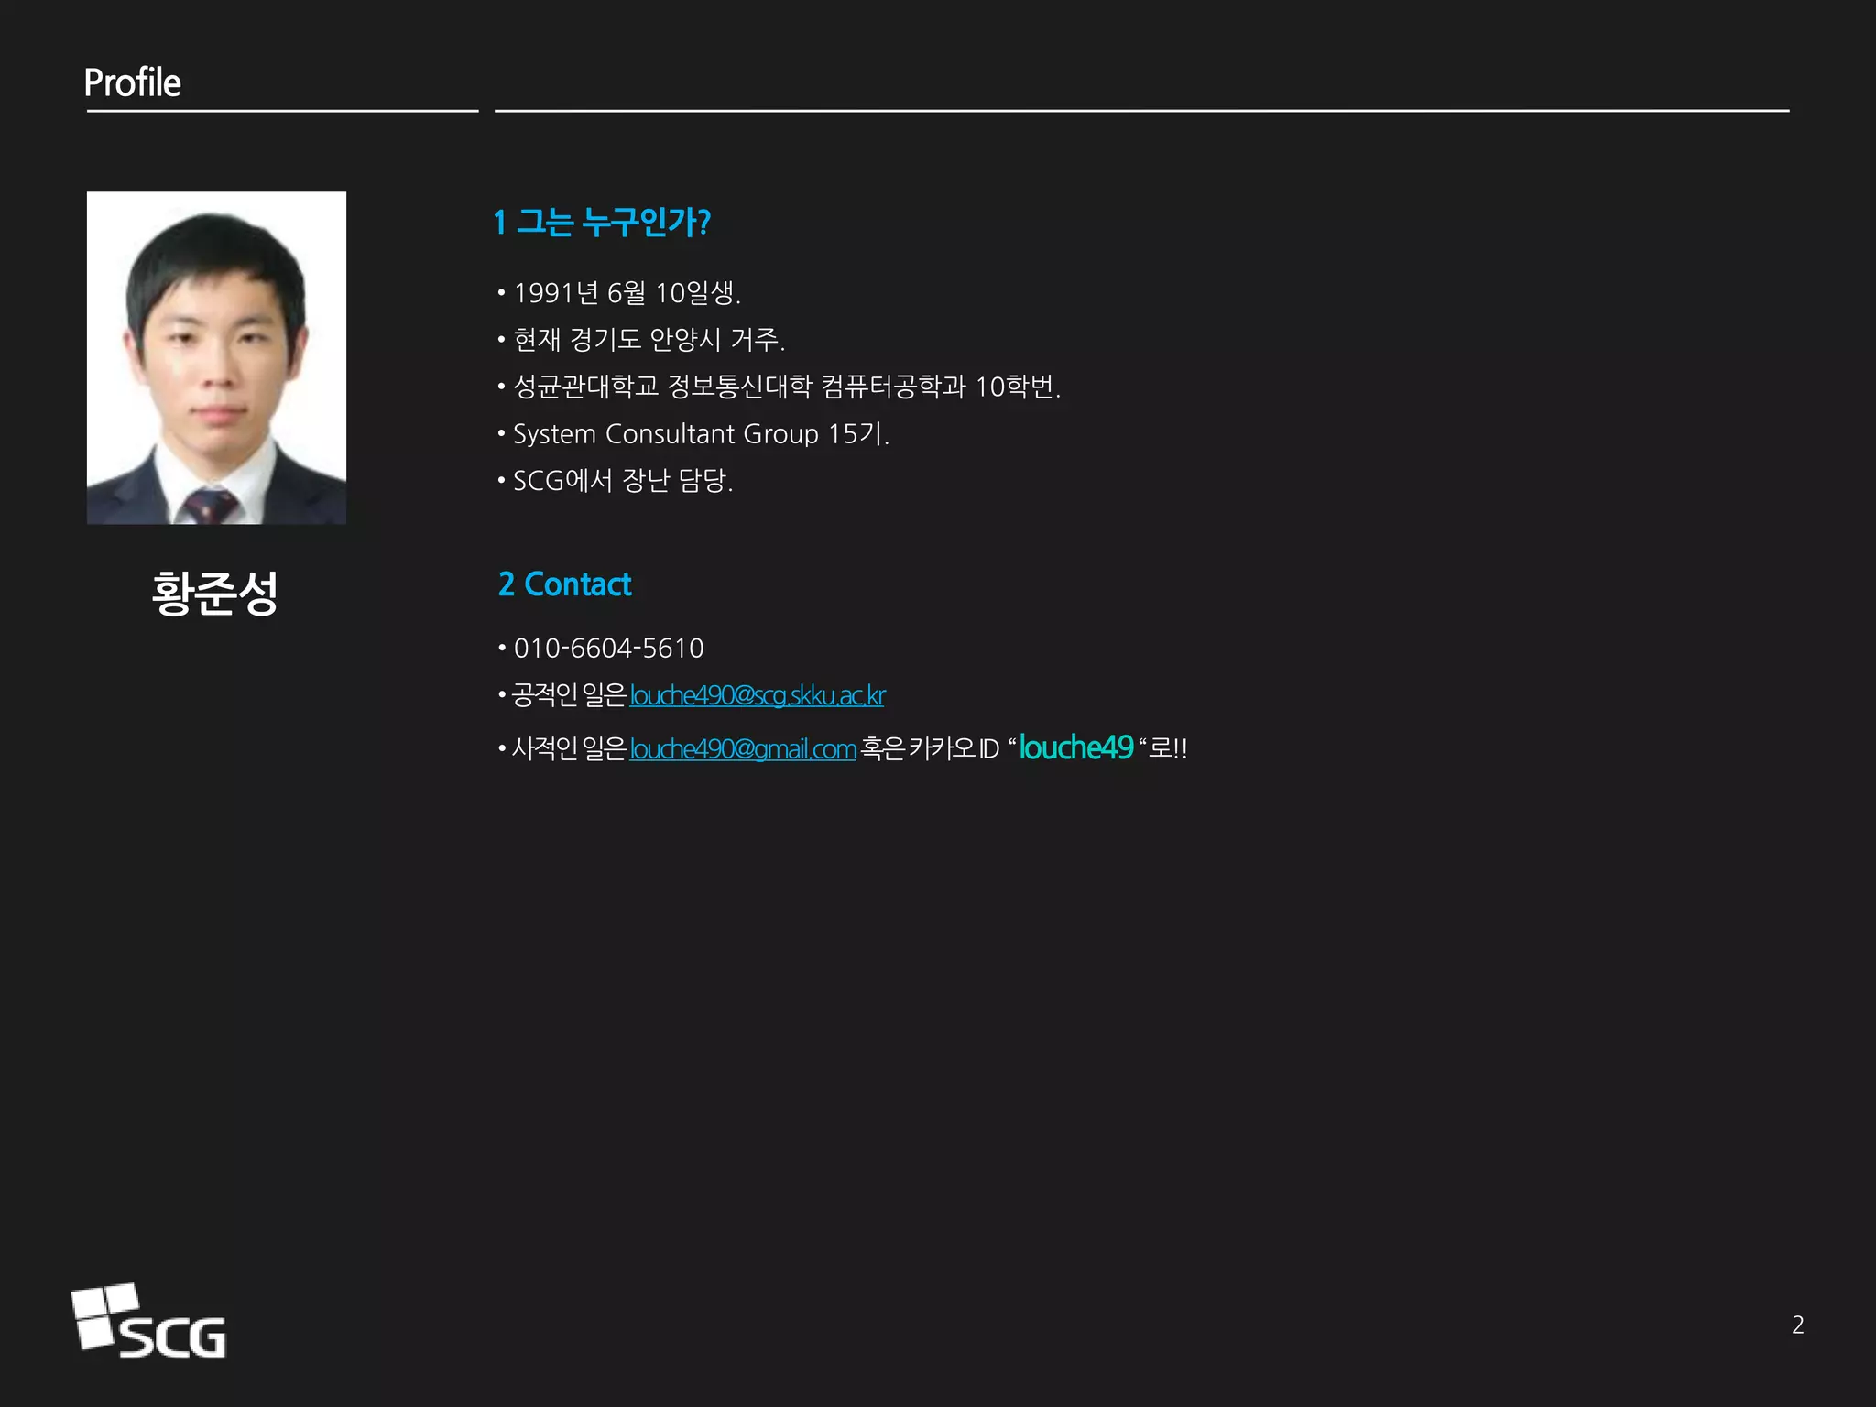The width and height of the screenshot is (1876, 1407).
Task: Click phone number 010-6604-5610
Action: pyautogui.click(x=608, y=649)
